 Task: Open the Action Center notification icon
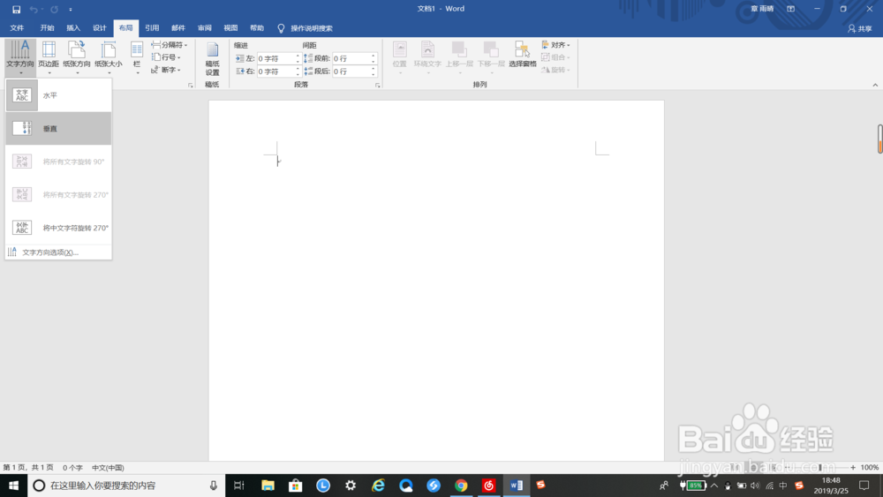point(864,486)
